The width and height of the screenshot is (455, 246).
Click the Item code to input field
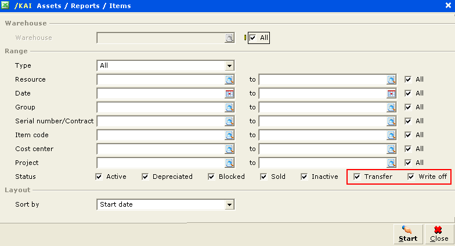323,135
